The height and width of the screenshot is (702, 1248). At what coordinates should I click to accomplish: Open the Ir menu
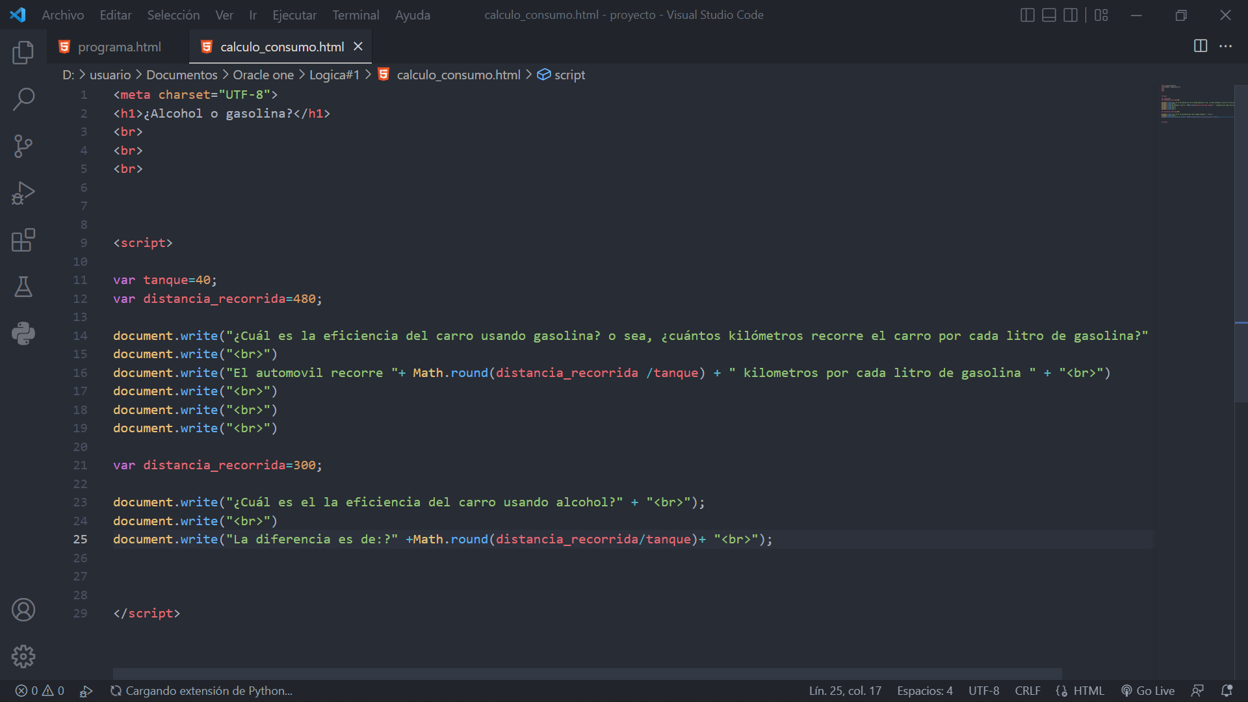[253, 15]
